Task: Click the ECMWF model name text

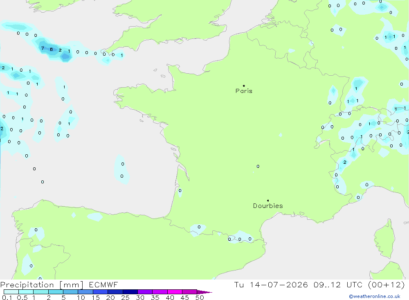Action: click(x=103, y=284)
